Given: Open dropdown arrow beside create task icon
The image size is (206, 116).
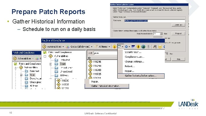Looking at the screenshot, I should click(122, 47).
